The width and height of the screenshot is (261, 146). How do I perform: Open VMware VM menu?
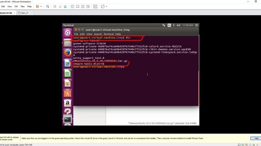click(16, 6)
